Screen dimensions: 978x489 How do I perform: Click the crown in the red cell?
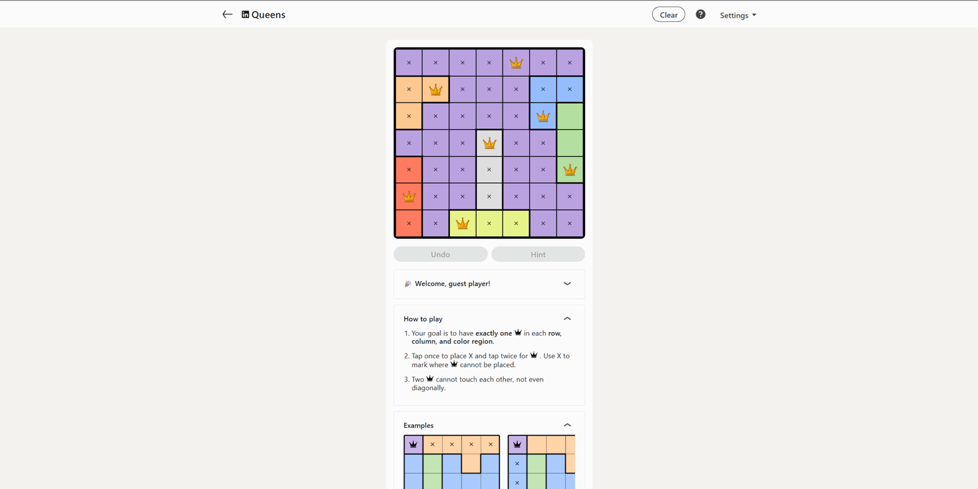pyautogui.click(x=409, y=197)
